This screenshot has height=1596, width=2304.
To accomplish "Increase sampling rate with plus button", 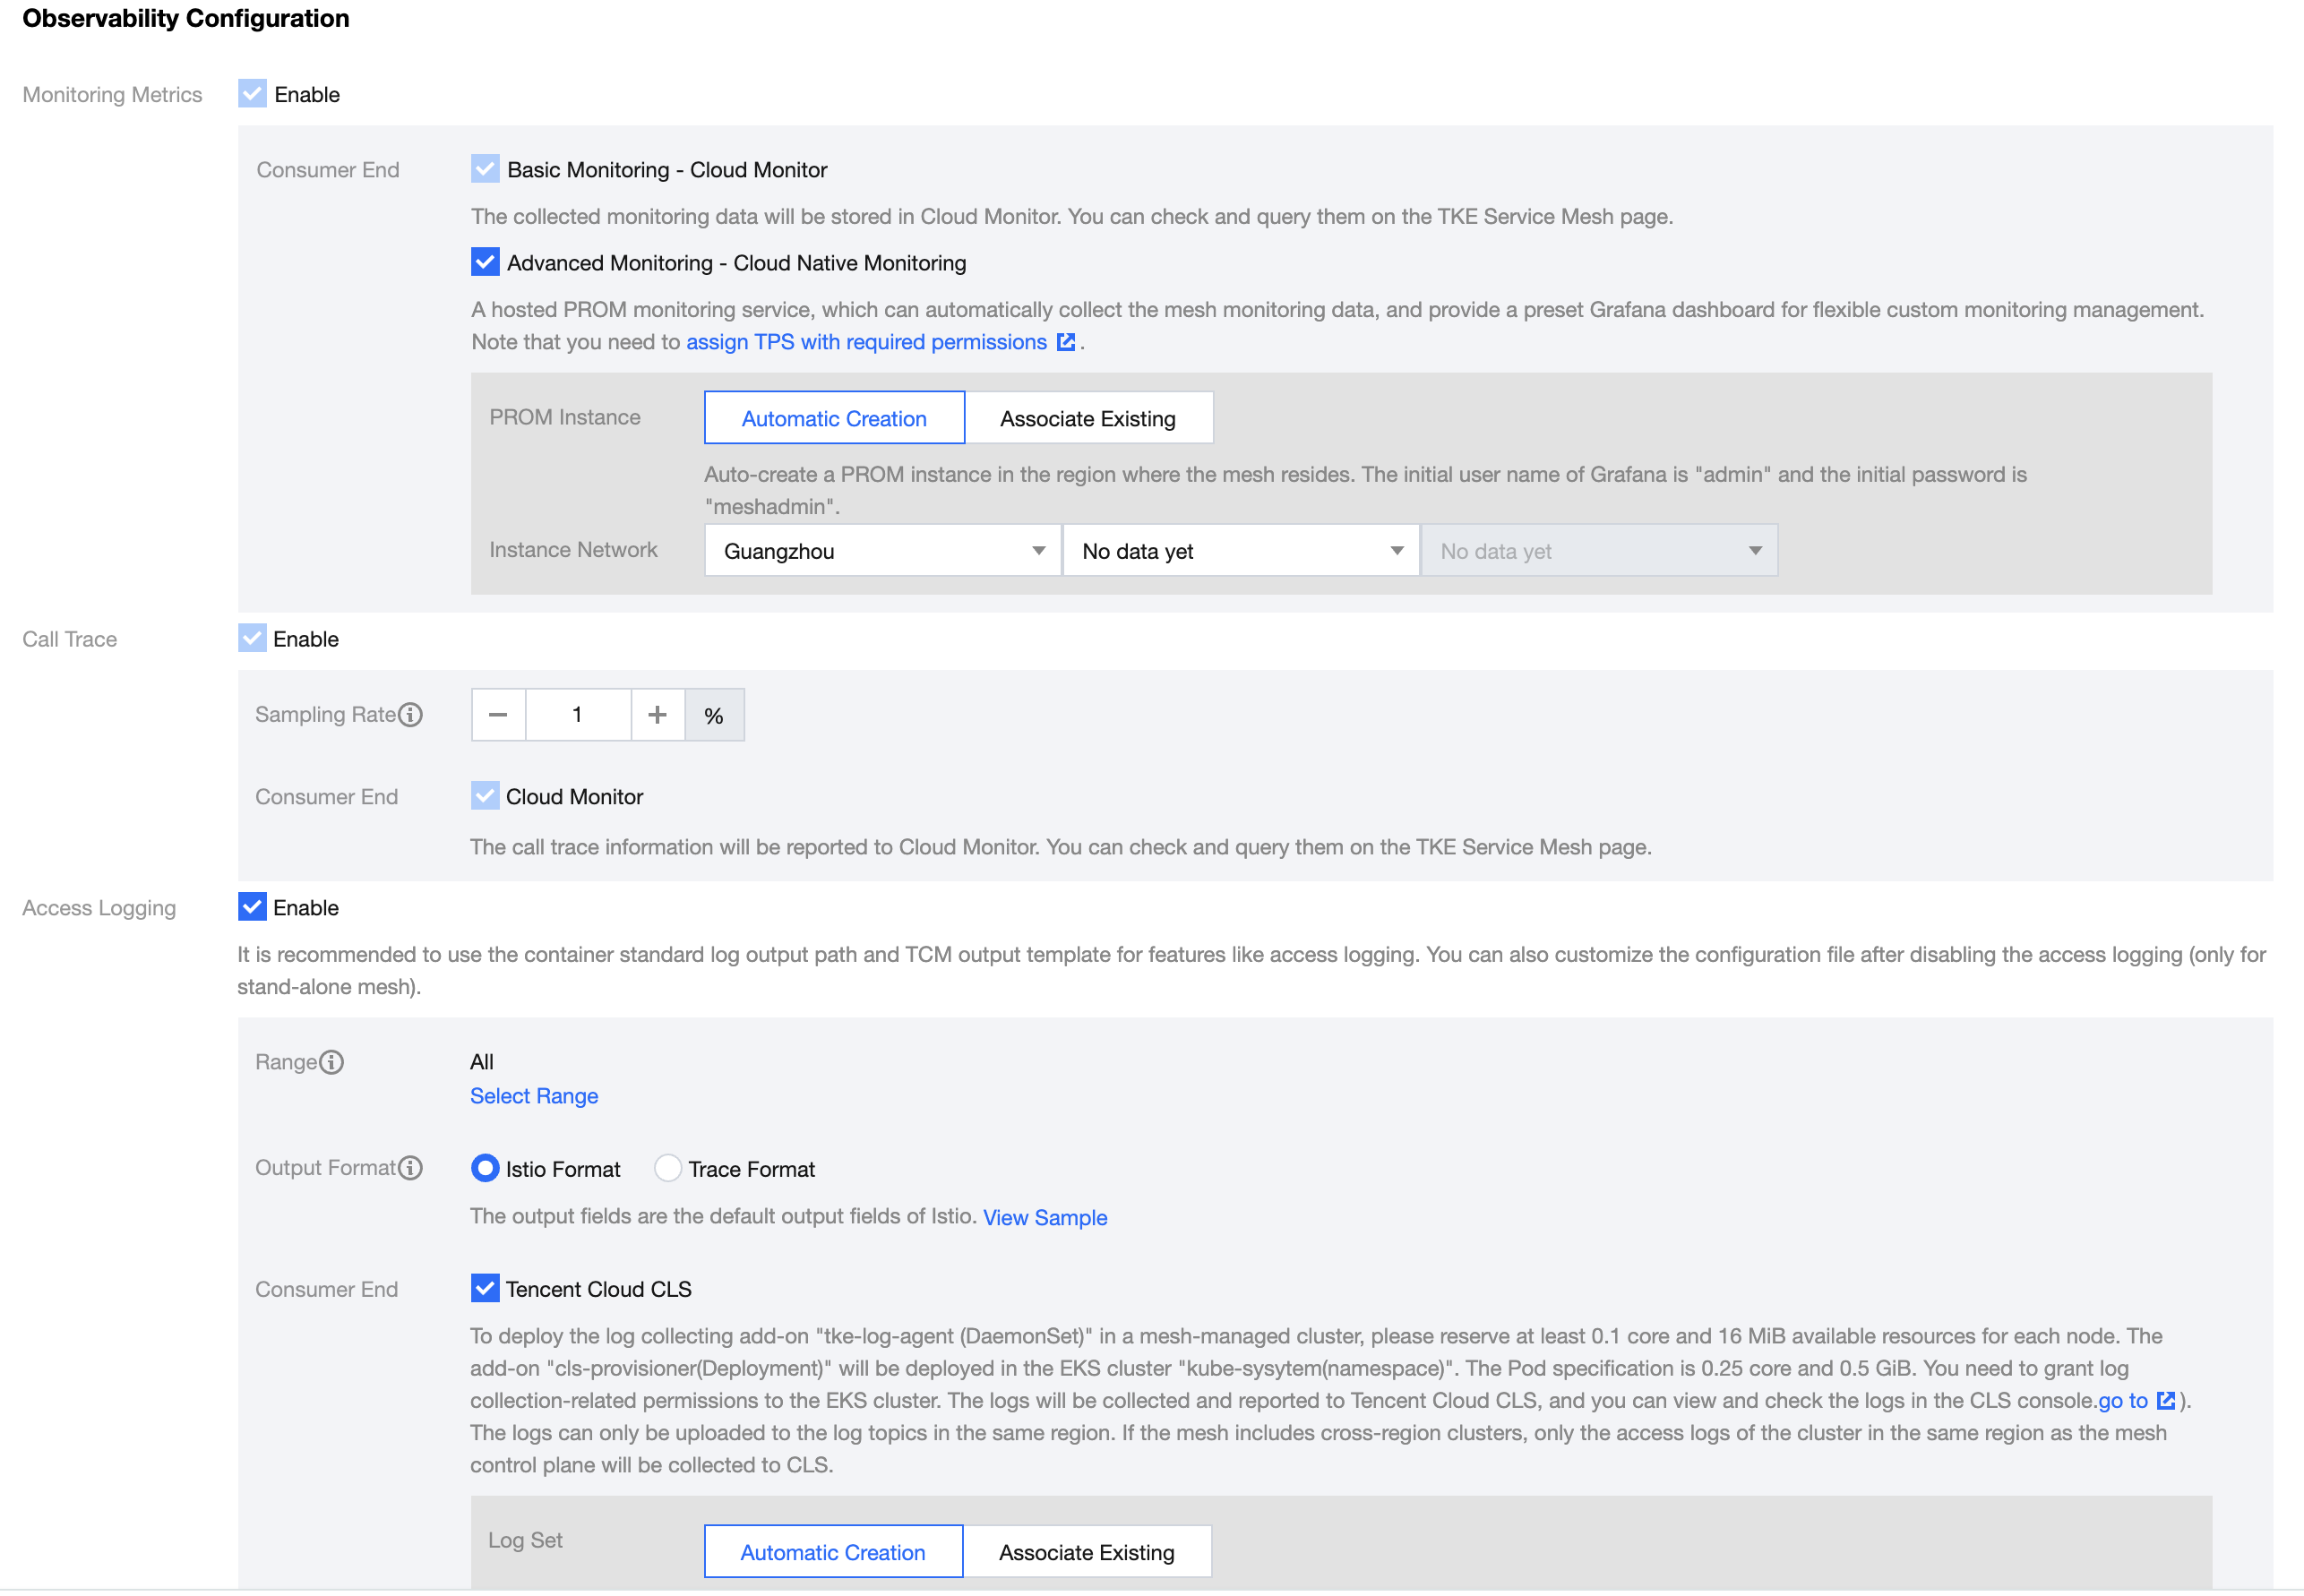I will [x=657, y=715].
